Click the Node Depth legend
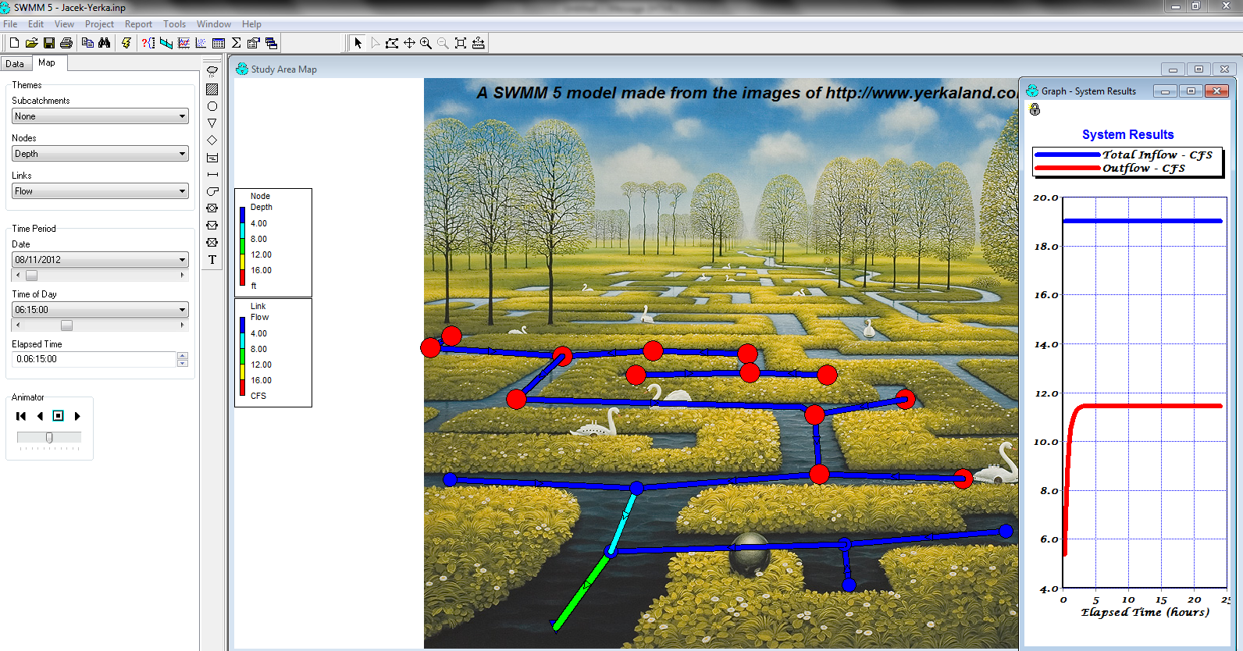Viewport: 1243px width, 651px height. (273, 242)
